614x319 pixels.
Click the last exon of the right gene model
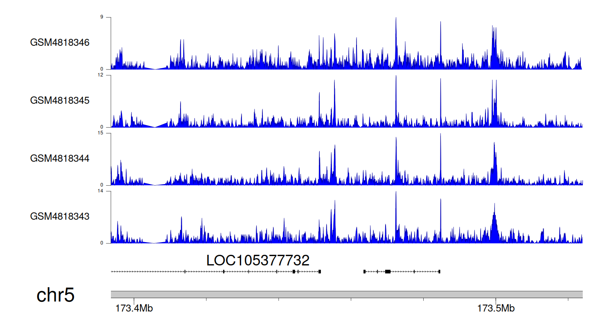pyautogui.click(x=439, y=272)
